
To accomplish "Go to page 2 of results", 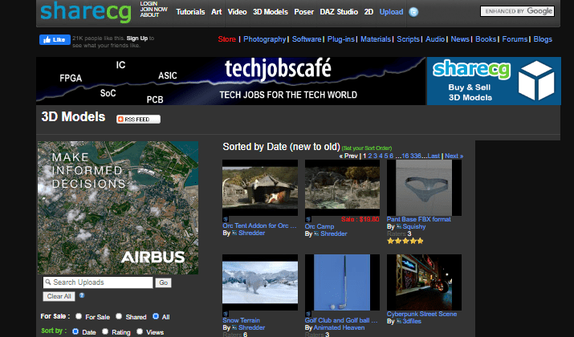I will tap(370, 156).
